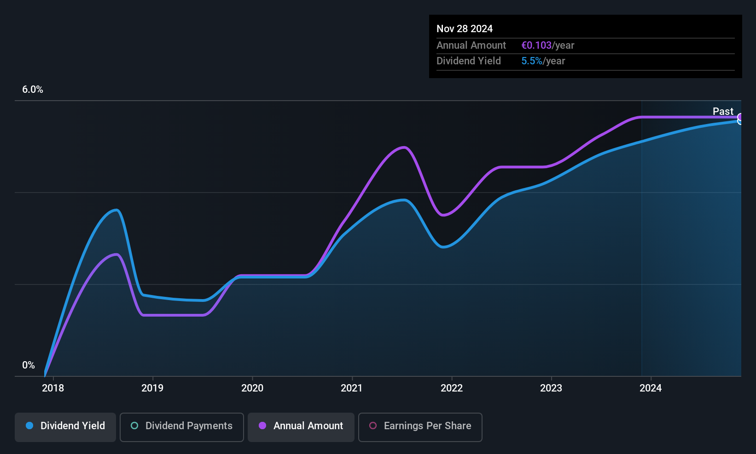Click the Past label on chart
The width and height of the screenshot is (756, 454).
point(723,111)
